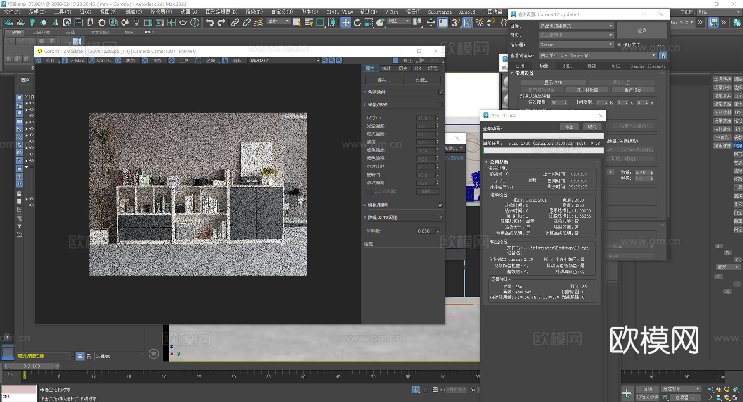Expand the 锐化/模糊 section

tap(365, 205)
